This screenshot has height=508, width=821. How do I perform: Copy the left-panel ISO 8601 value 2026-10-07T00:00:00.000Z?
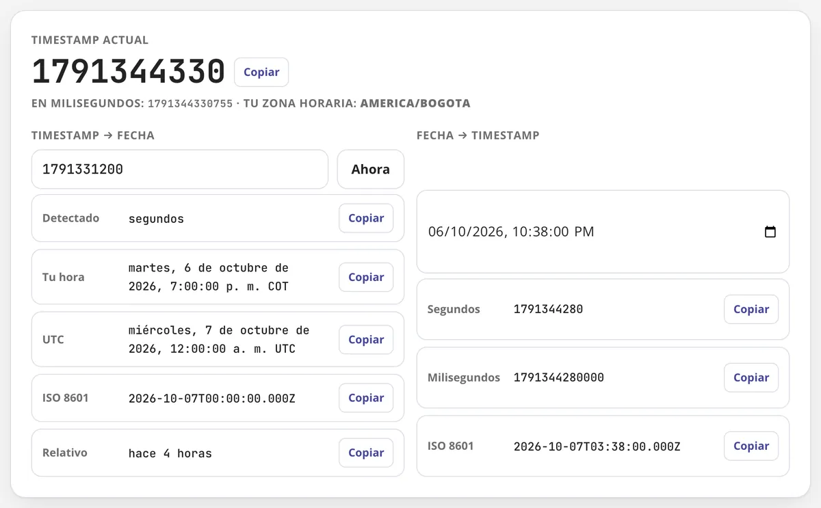click(x=366, y=398)
